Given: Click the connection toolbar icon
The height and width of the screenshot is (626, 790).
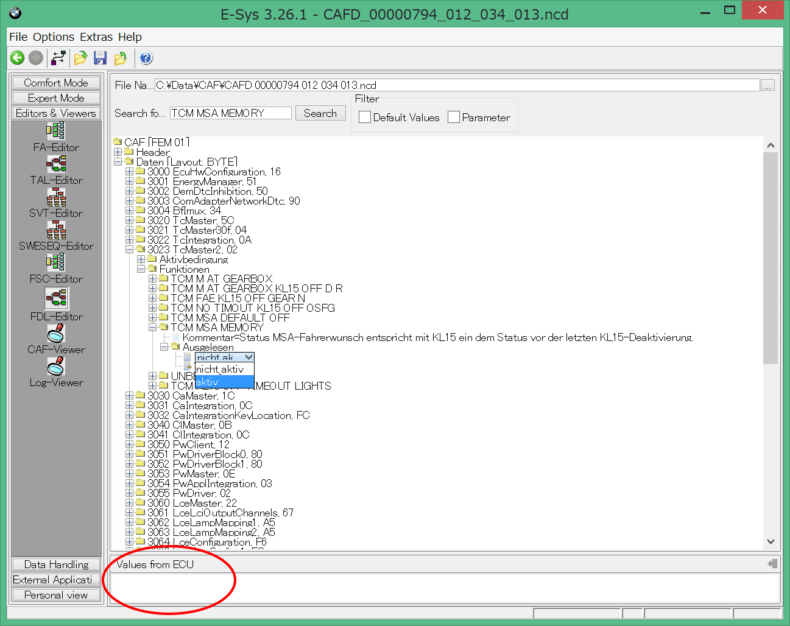Looking at the screenshot, I should pos(58,58).
